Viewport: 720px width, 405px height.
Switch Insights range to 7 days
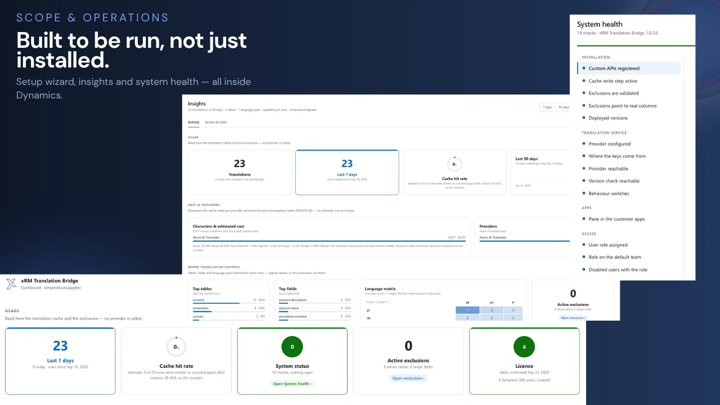[547, 107]
